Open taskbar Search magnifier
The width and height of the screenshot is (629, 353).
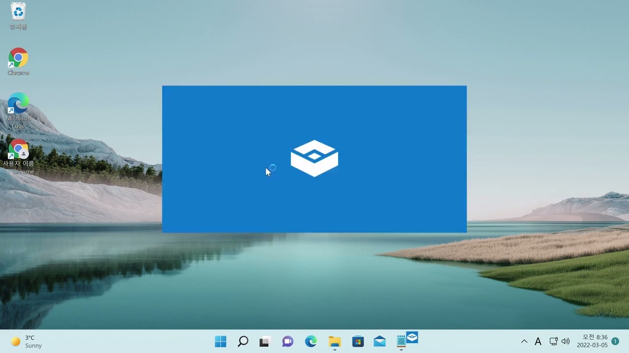(243, 341)
